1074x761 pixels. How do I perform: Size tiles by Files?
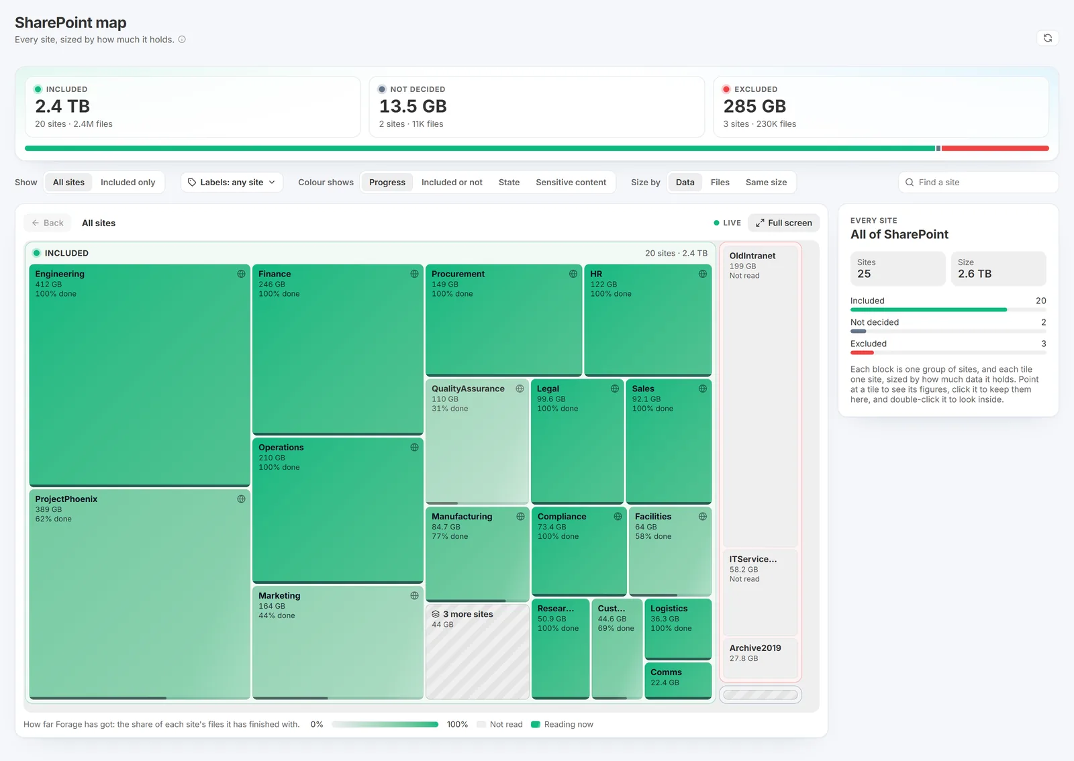click(x=720, y=182)
